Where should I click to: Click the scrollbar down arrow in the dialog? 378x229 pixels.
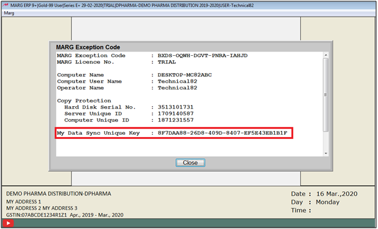(x=326, y=153)
